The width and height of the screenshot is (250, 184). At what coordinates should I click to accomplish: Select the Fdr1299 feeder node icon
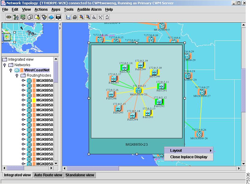[141, 65]
